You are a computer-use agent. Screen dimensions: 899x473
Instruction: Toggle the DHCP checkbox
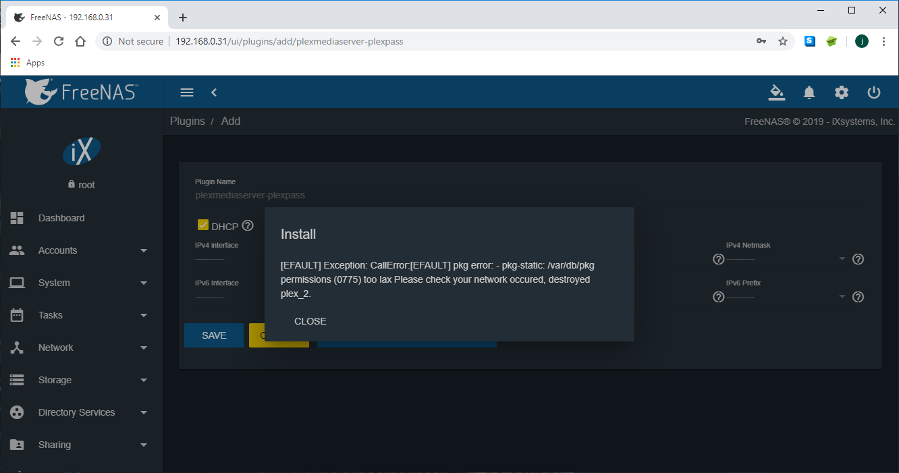click(202, 225)
